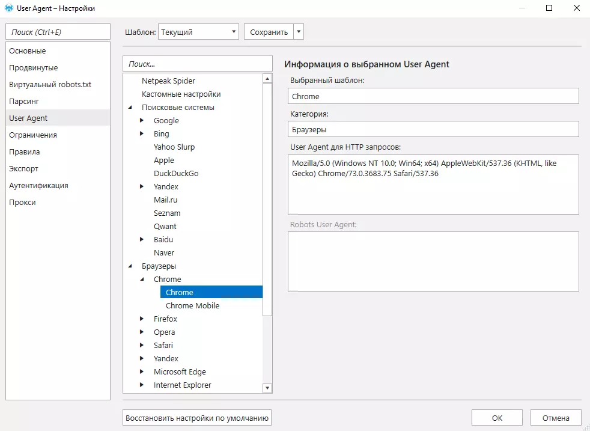Click Восстановить настройки по умолчанию button
590x431 pixels.
pos(197,418)
